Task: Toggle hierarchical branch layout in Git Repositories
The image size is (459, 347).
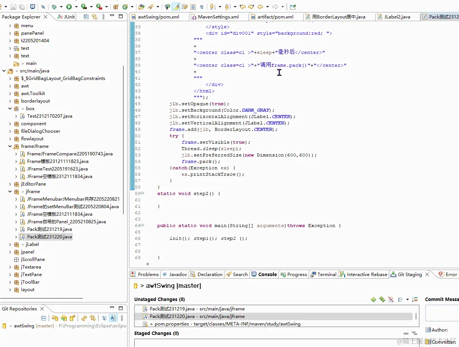Action: click(104, 318)
